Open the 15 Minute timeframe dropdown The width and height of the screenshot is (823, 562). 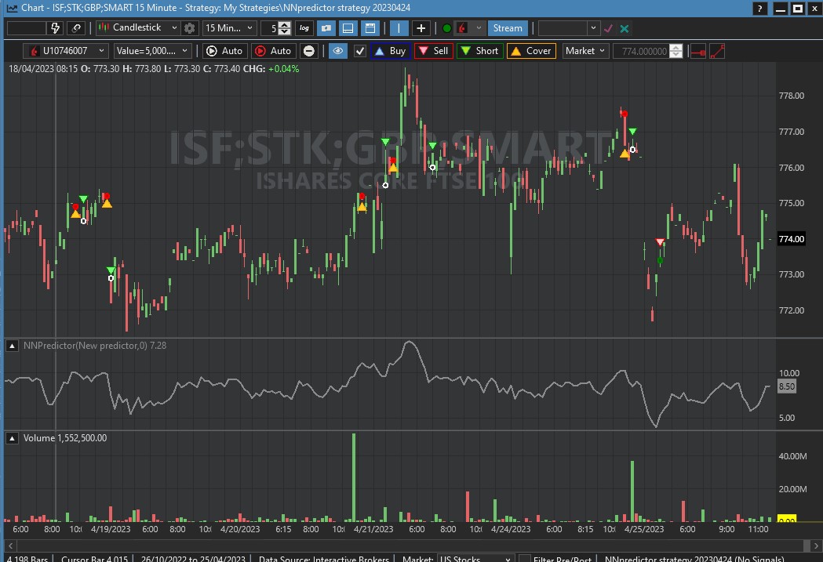pyautogui.click(x=228, y=28)
